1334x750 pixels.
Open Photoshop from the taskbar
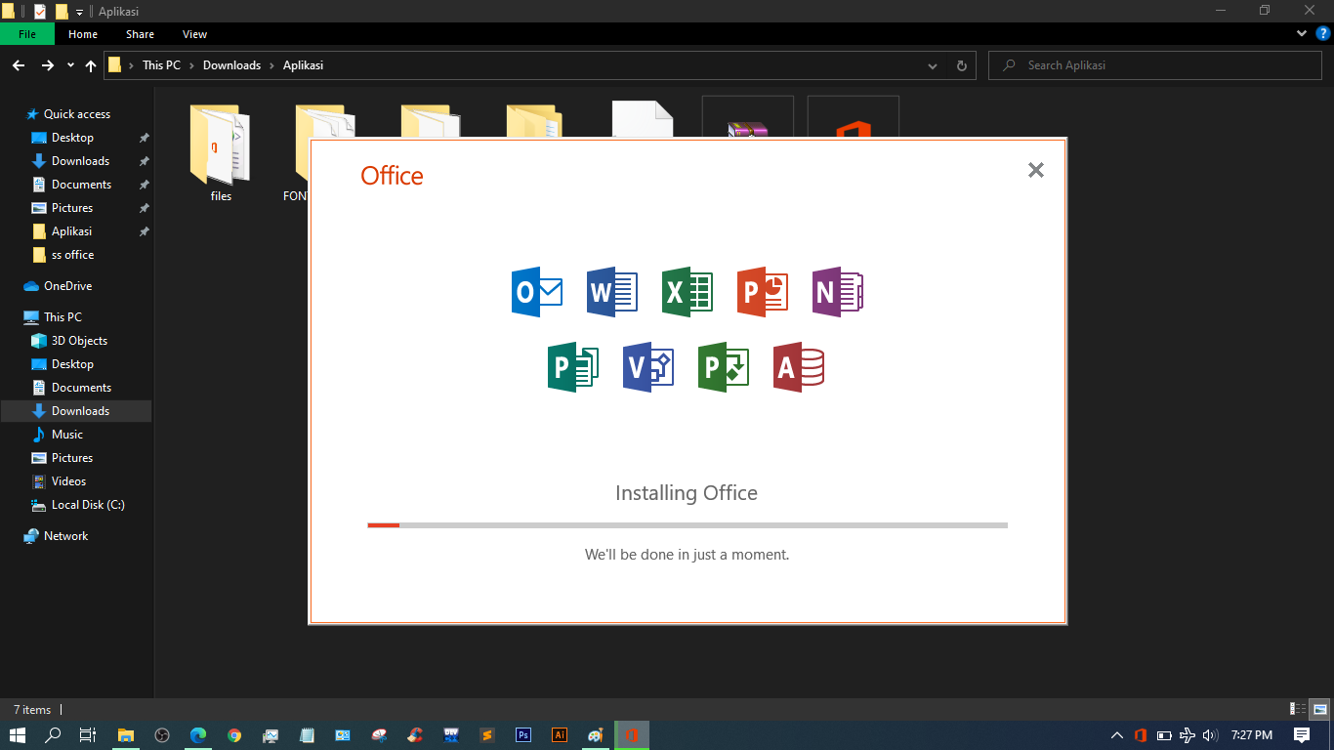coord(523,735)
